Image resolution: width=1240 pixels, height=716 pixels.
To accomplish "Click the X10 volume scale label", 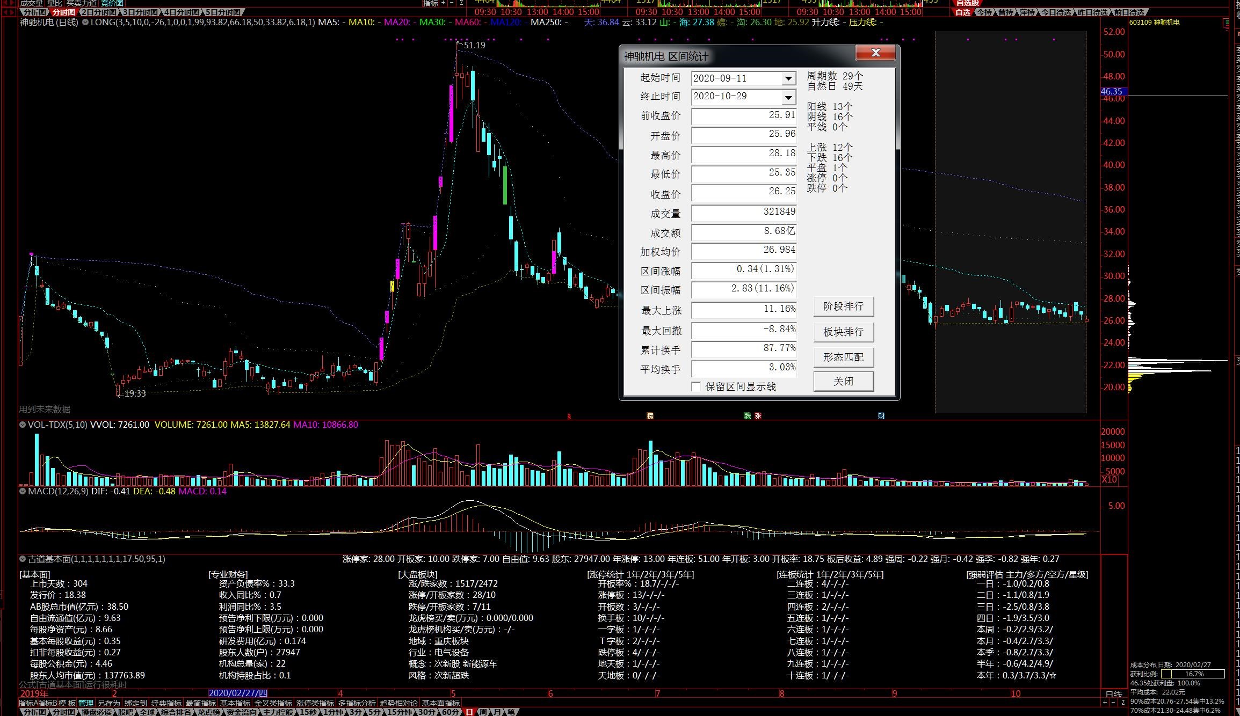I will [x=1109, y=479].
